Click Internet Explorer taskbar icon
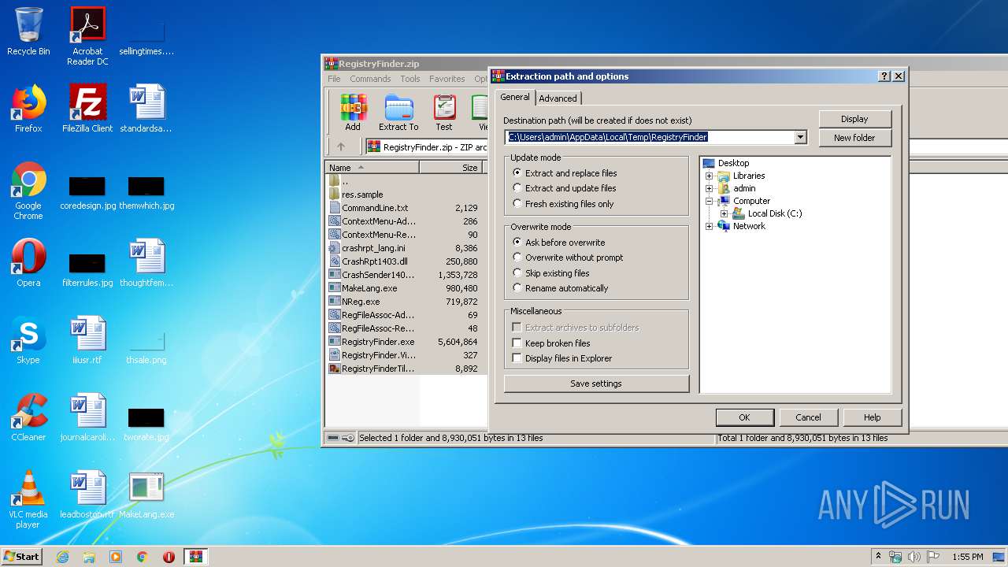 click(62, 557)
